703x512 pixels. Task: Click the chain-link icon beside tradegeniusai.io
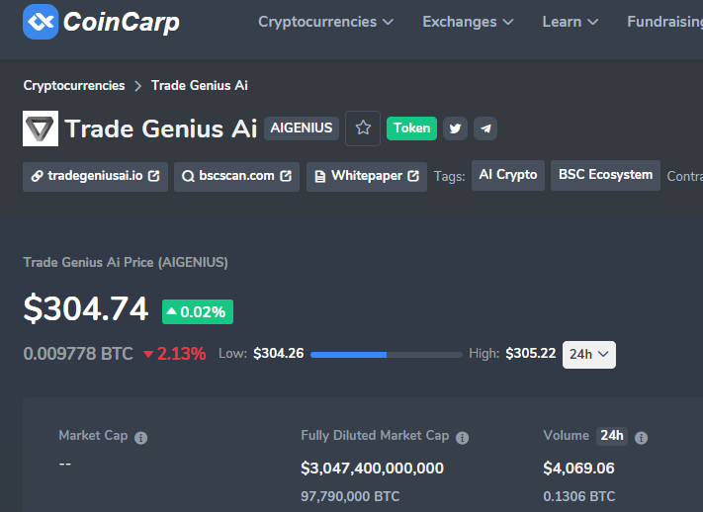tap(37, 176)
